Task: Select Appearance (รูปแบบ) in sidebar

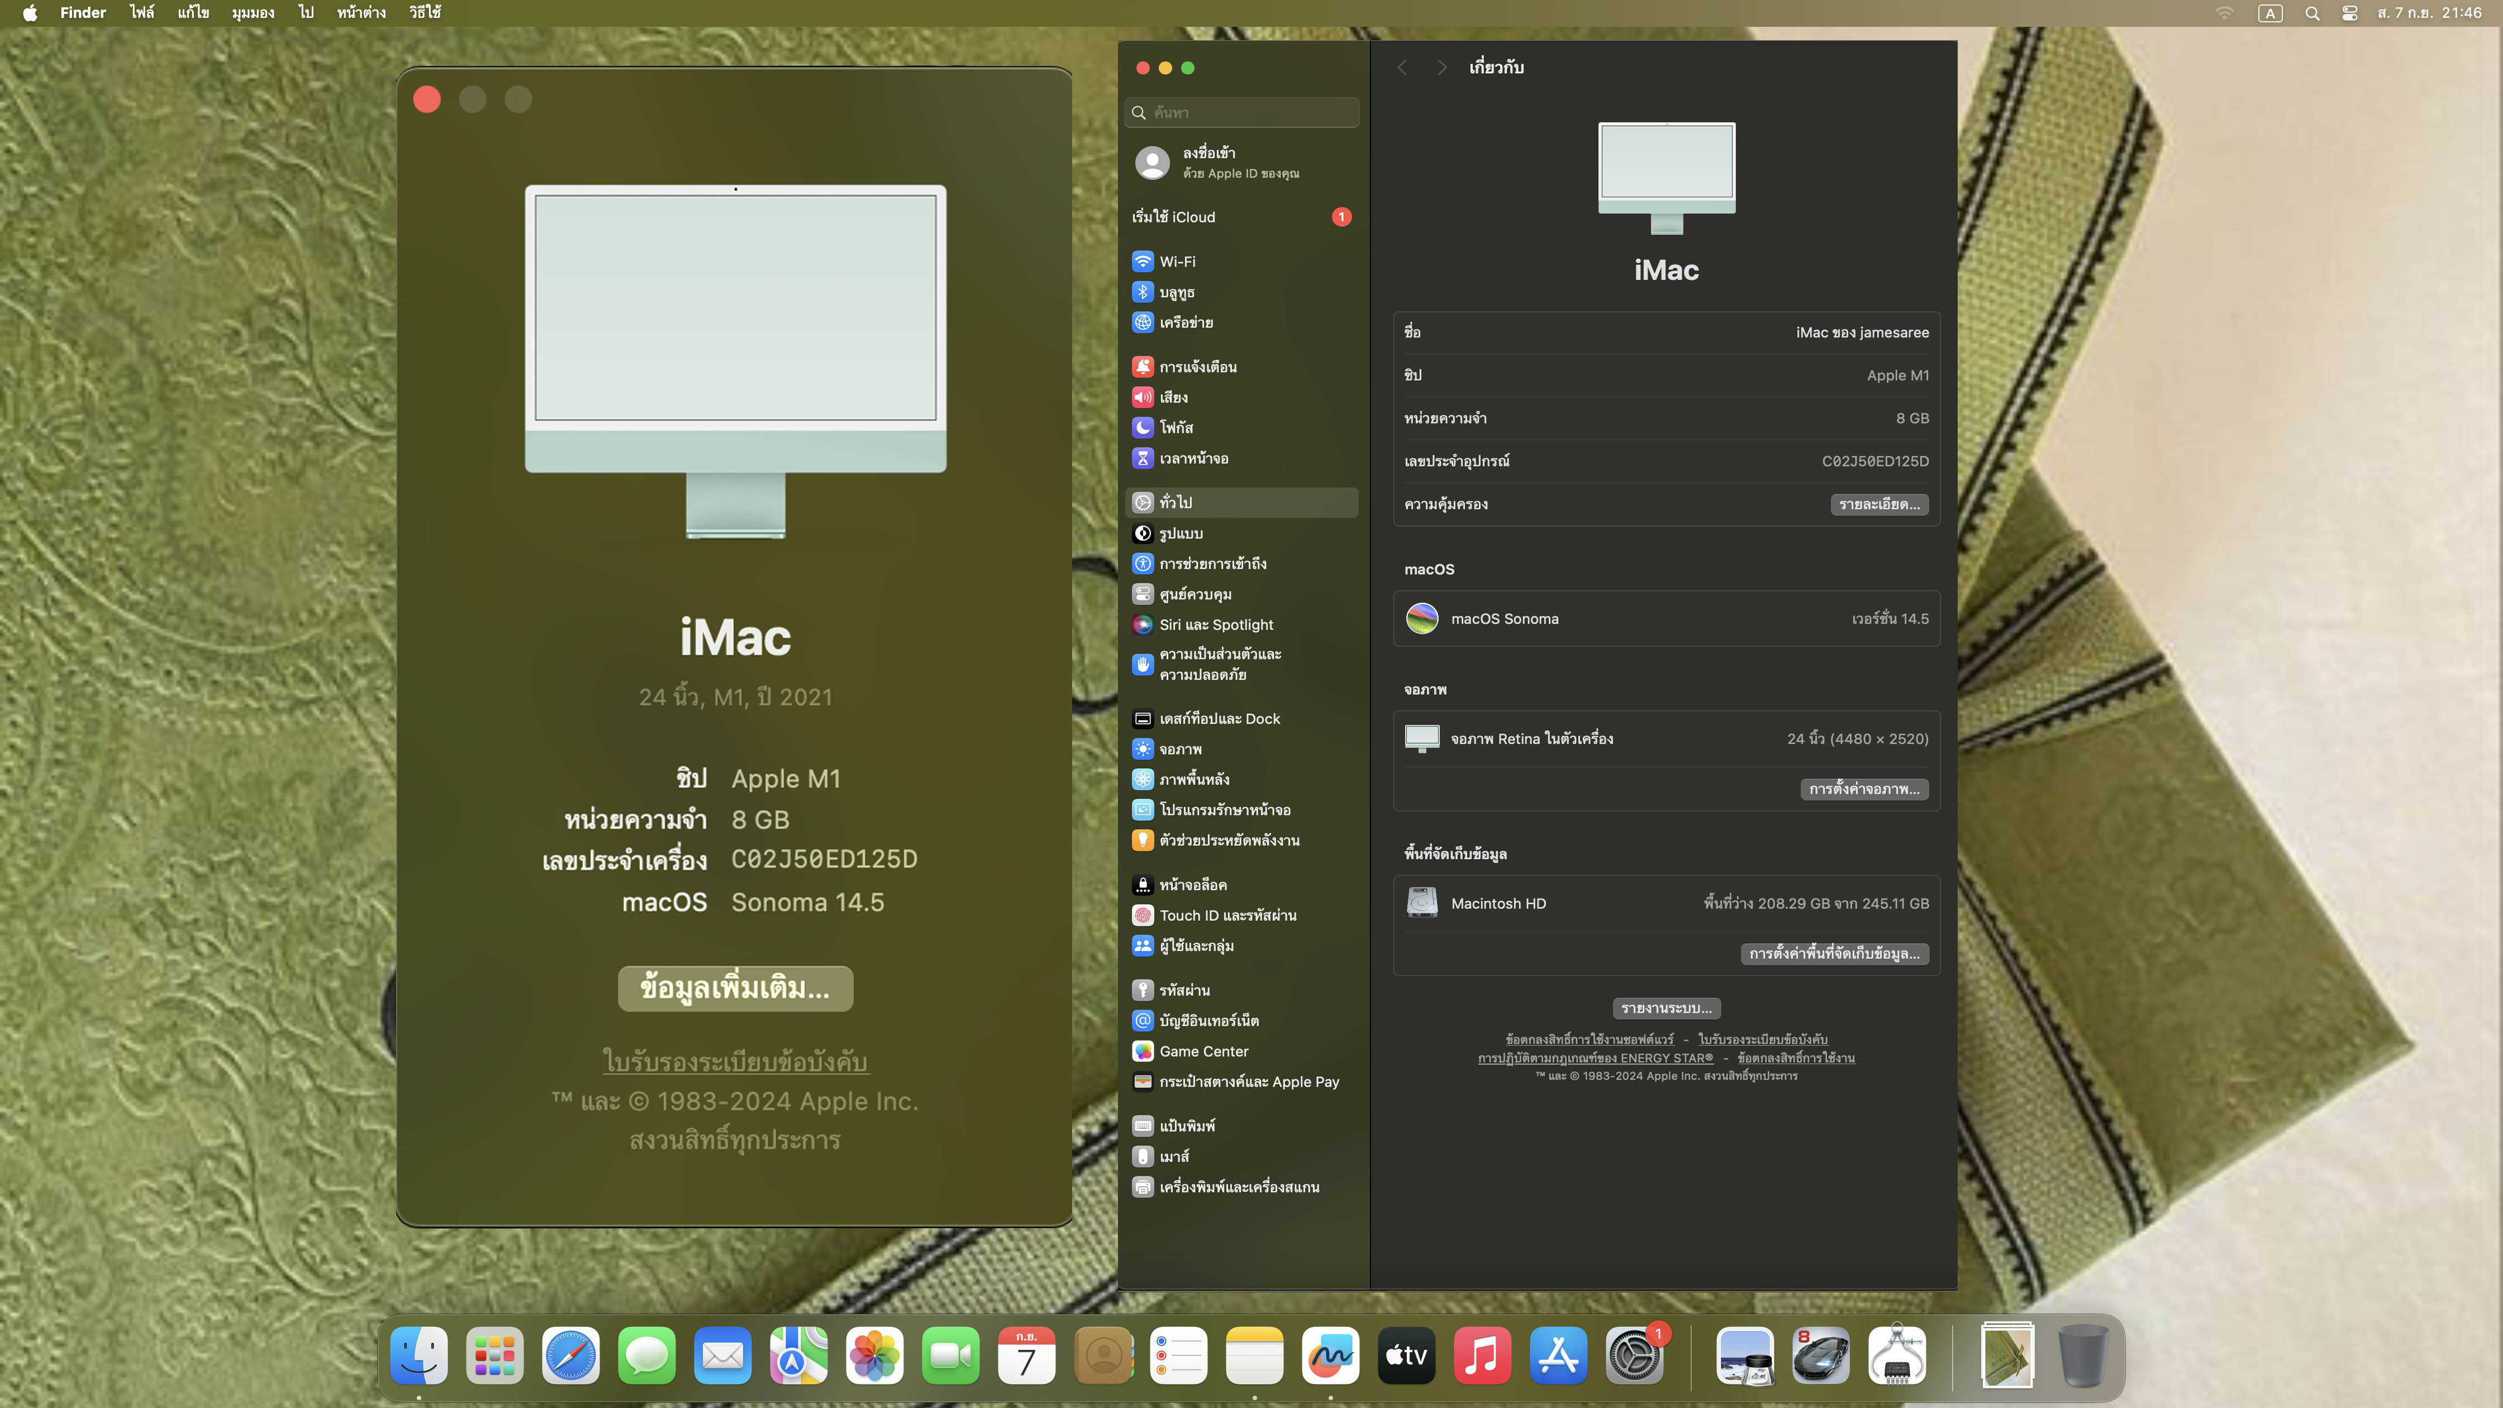Action: [x=1241, y=534]
